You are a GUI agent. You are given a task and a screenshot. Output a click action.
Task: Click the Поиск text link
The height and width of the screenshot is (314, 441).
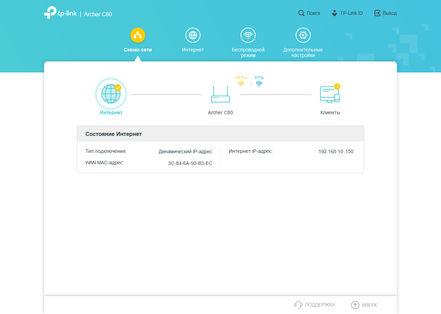click(314, 13)
